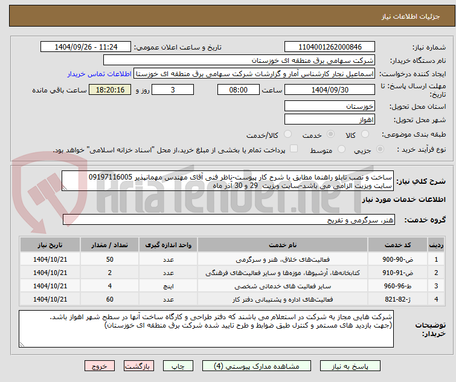Image resolution: width=456 pixels, height=382 pixels.
Task: Click quantity 60 in row 4
Action: [110, 299]
